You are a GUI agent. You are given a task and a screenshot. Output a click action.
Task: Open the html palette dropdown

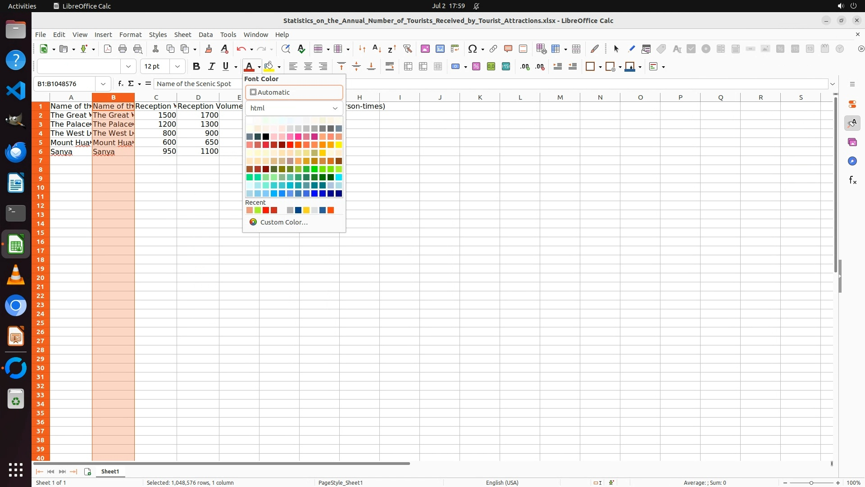[294, 108]
